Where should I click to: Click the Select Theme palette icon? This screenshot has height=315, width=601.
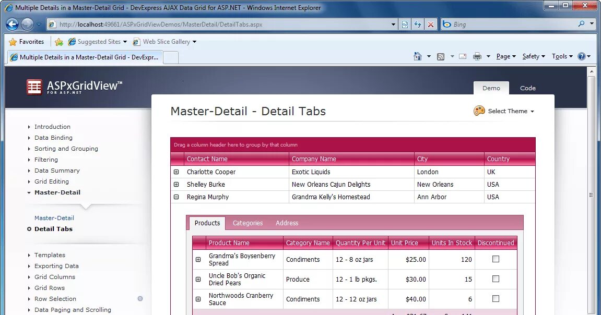click(x=479, y=111)
